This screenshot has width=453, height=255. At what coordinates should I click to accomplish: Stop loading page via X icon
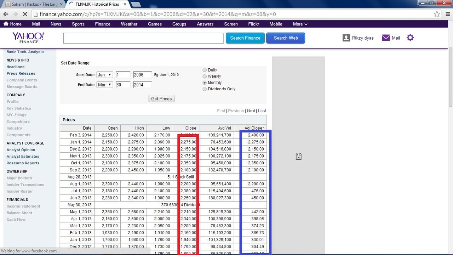pyautogui.click(x=25, y=14)
